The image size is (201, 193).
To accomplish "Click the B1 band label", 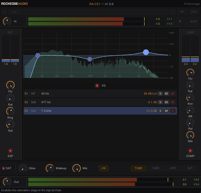I will point(26,94).
